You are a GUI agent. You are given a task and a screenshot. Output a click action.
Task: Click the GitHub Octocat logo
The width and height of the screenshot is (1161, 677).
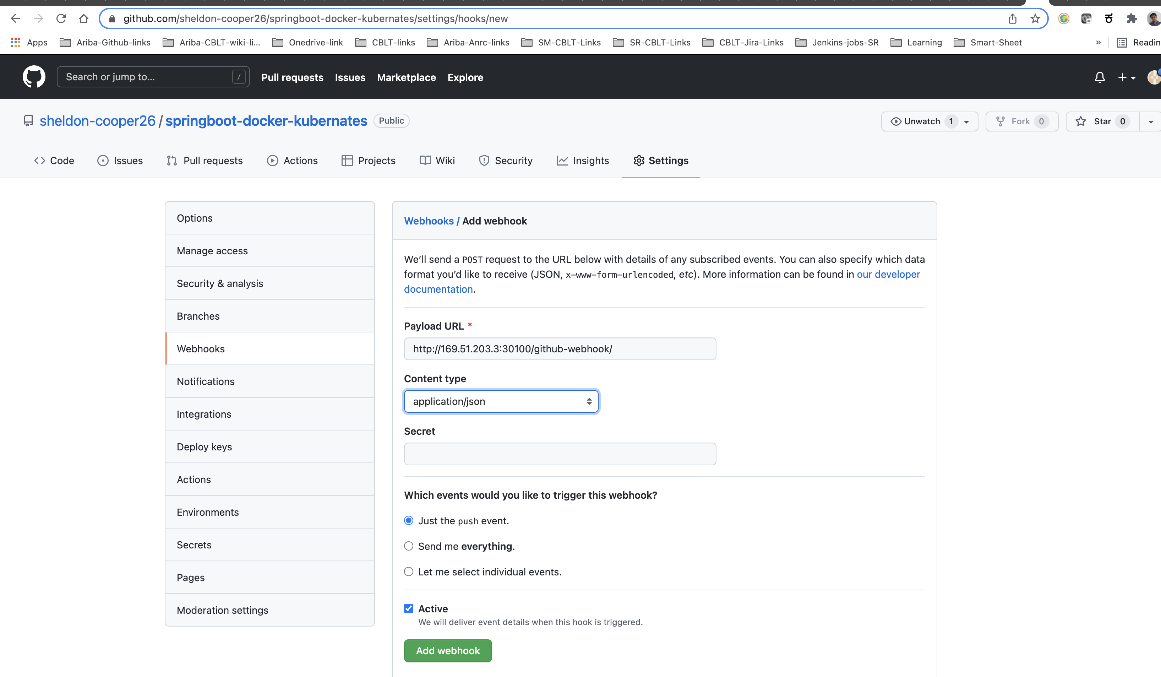(x=34, y=76)
